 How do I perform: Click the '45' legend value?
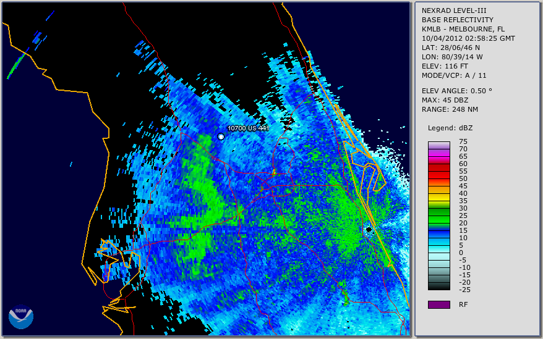[x=463, y=186]
